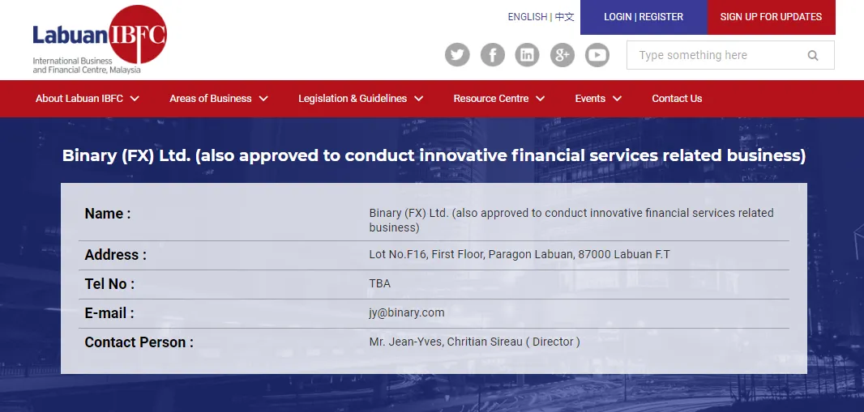Open the LinkedIn social icon
The height and width of the screenshot is (412, 864).
coord(528,55)
